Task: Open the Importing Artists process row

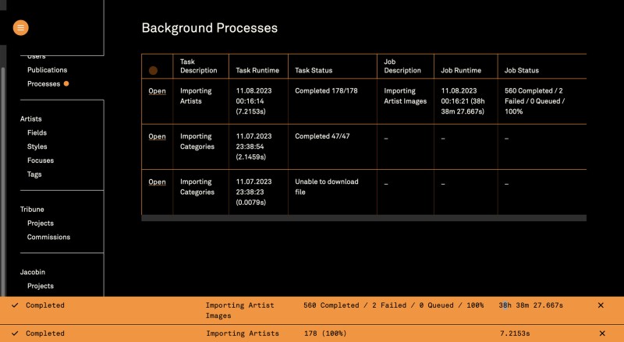Action: (157, 90)
